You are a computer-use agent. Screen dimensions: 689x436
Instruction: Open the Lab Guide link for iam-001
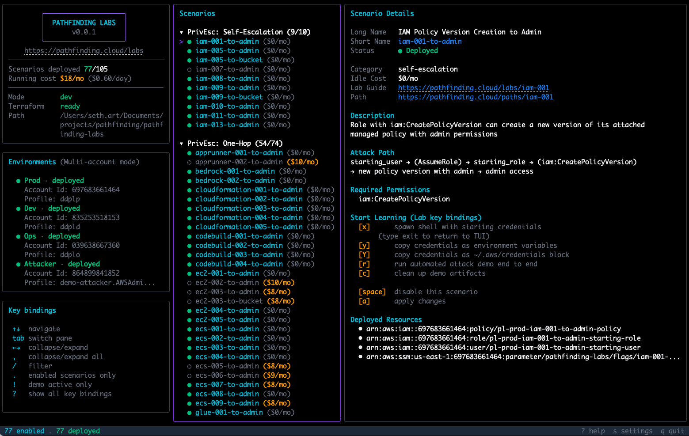click(474, 88)
